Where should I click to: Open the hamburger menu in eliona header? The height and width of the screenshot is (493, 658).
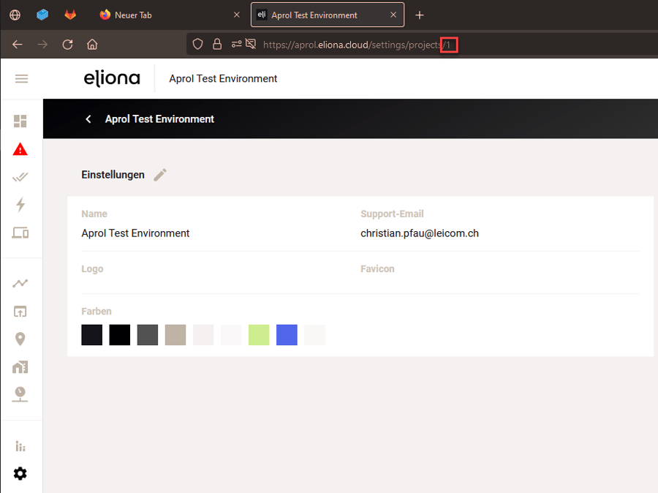pyautogui.click(x=21, y=78)
